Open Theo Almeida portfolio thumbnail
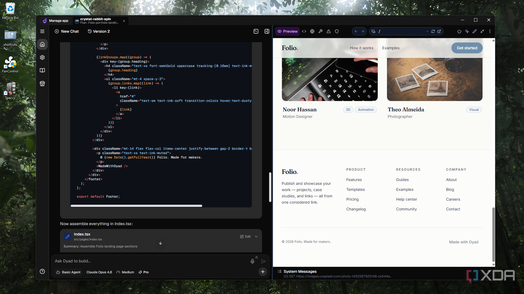The image size is (524, 294). pos(435,79)
